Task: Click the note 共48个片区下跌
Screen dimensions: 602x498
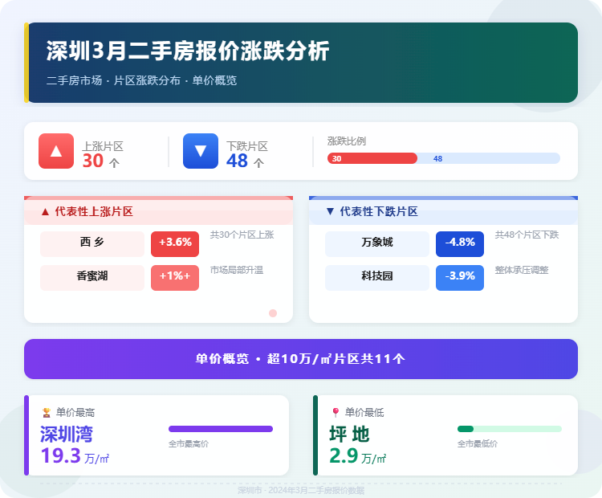Action: pos(527,235)
